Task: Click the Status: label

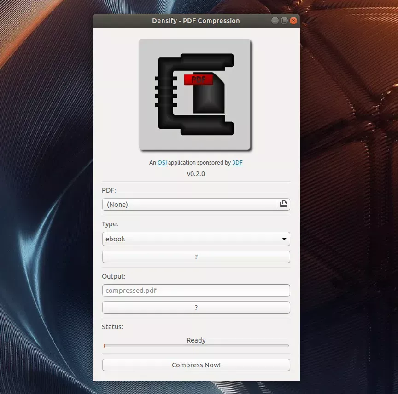Action: tap(112, 327)
